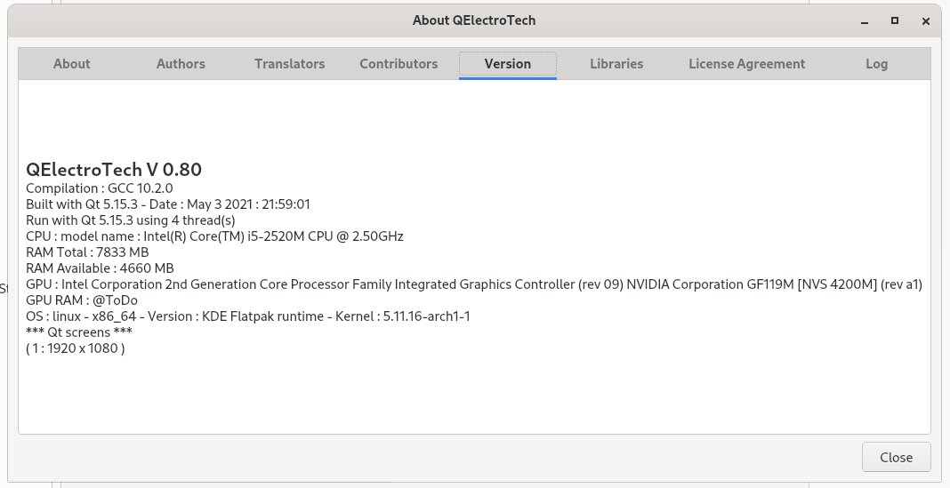Click the OS linux kernel version line
The height and width of the screenshot is (488, 950).
tap(247, 316)
